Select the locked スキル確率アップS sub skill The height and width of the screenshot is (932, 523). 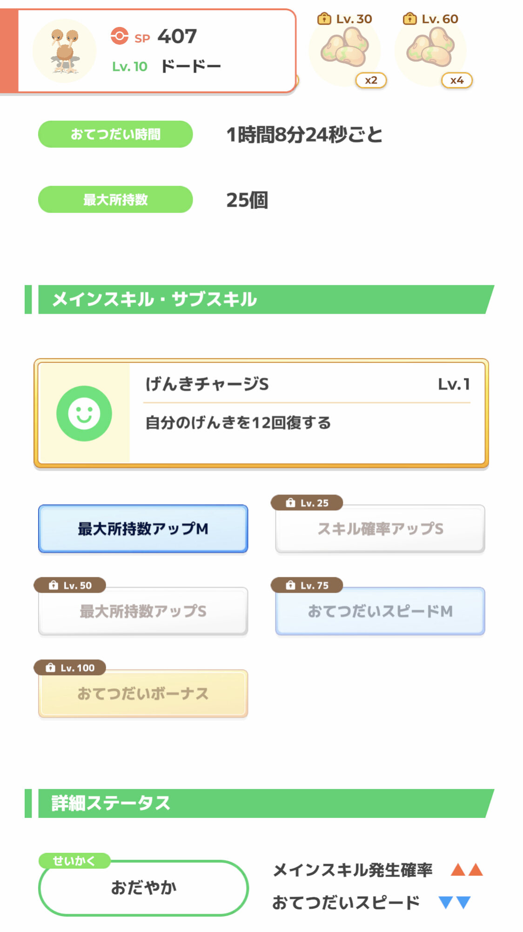(x=380, y=529)
